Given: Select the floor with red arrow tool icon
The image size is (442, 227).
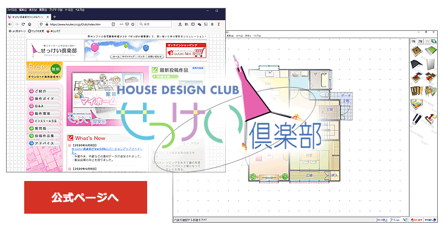Looking at the screenshot, I should coord(417,77).
